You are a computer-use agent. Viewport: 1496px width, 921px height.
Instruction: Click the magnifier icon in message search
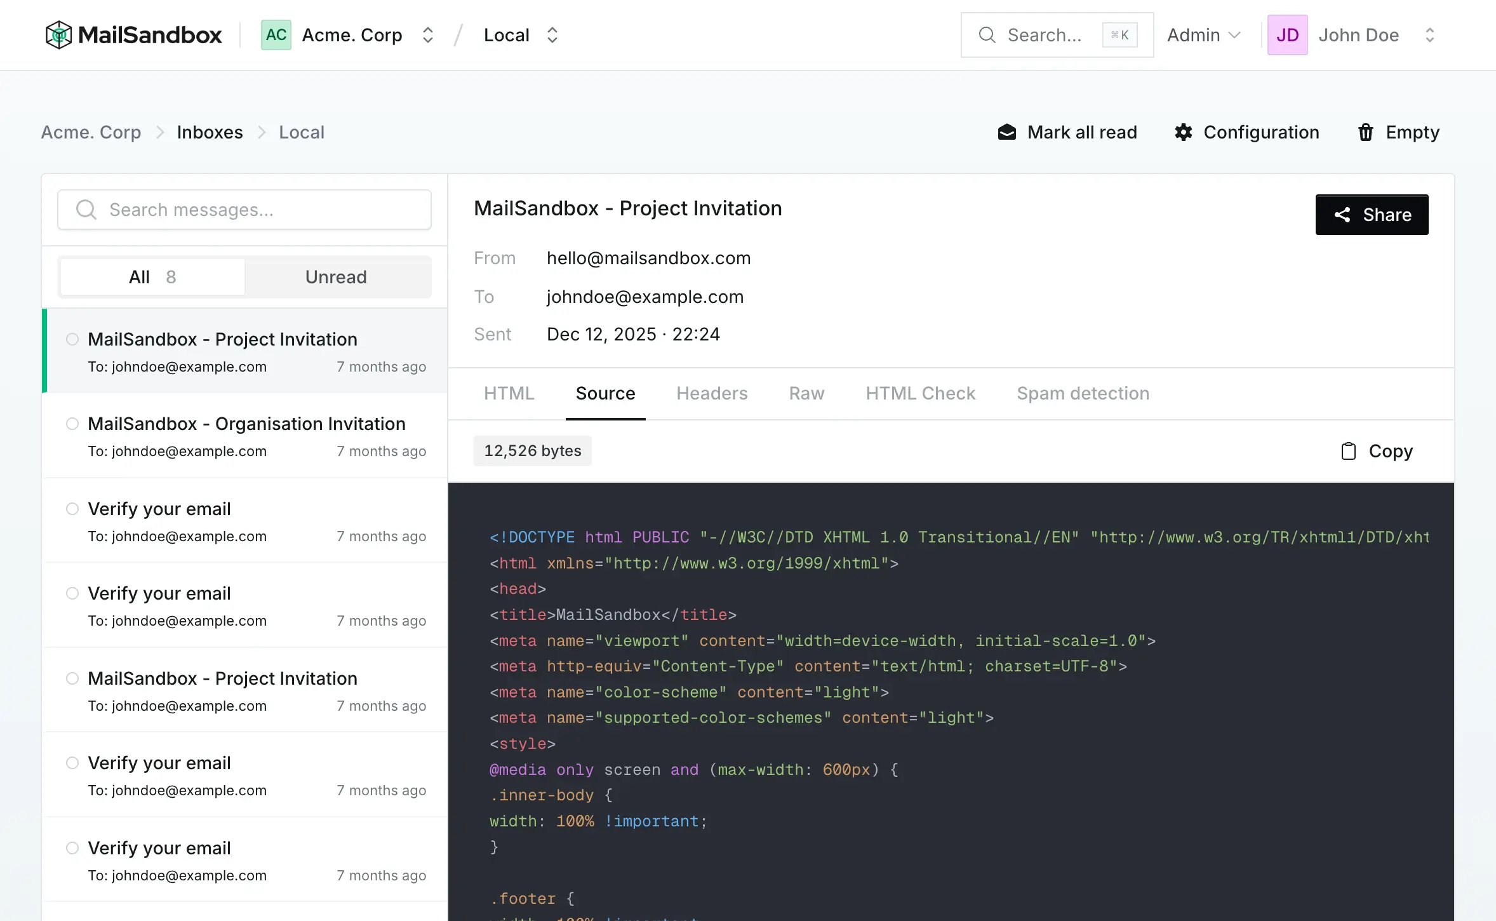86,210
